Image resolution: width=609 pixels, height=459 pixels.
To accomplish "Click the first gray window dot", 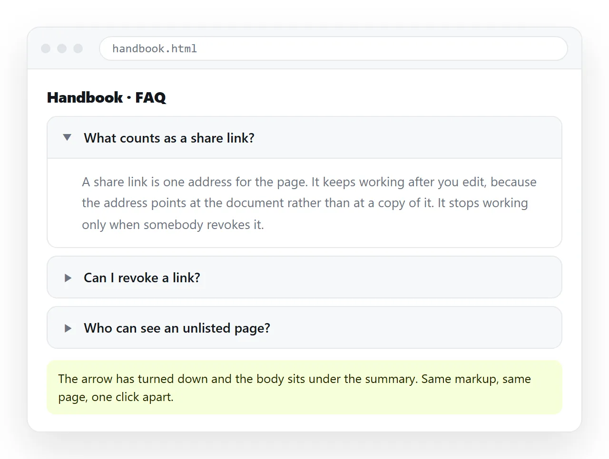I will point(46,48).
